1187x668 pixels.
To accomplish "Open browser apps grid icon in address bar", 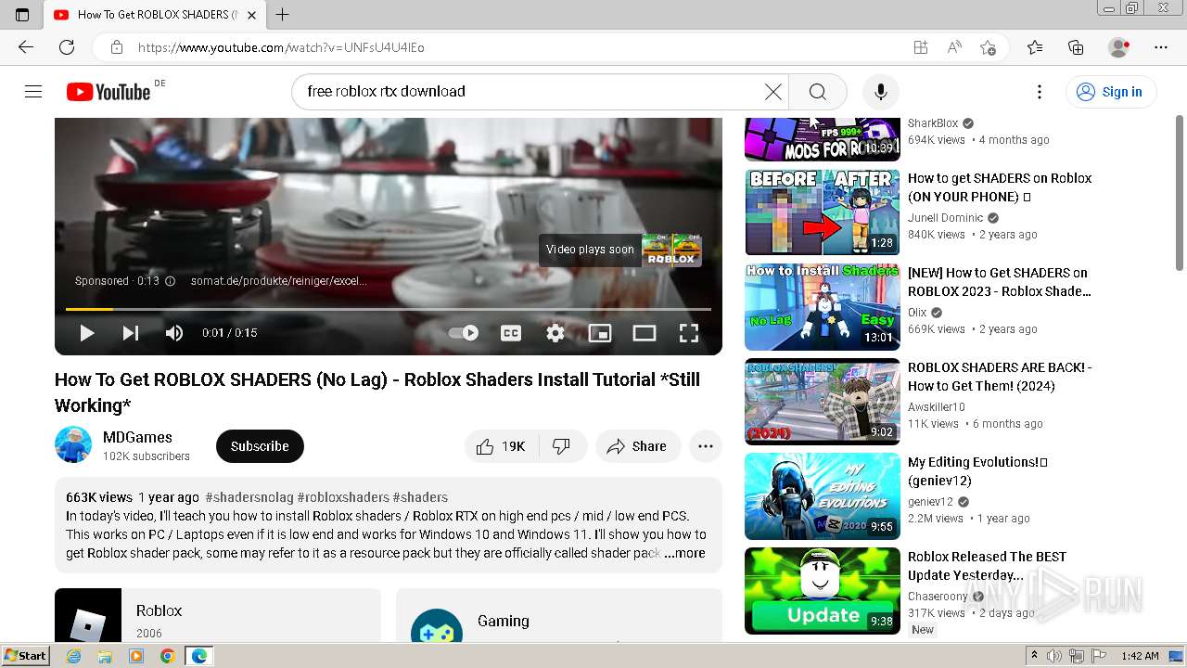I will click(x=921, y=47).
